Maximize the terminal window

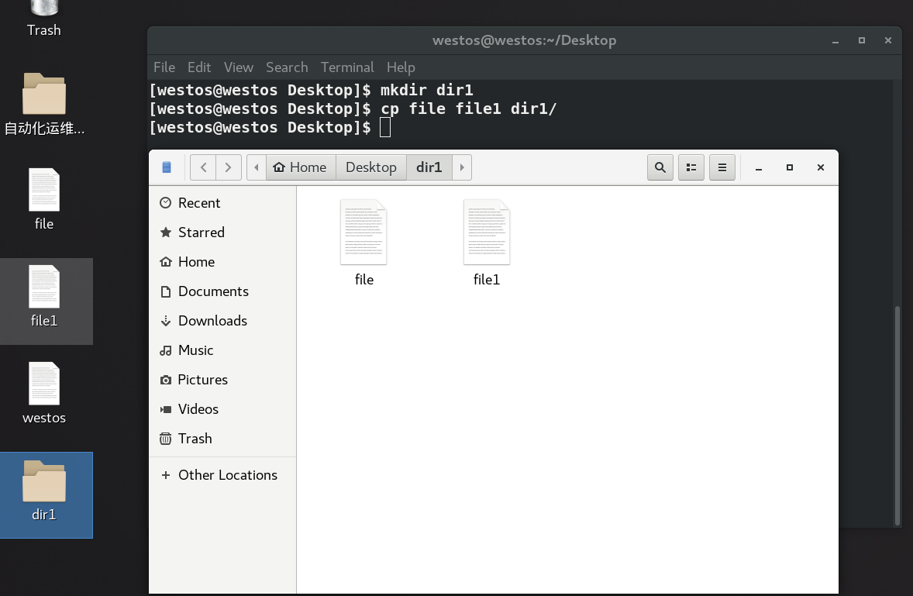[862, 41]
